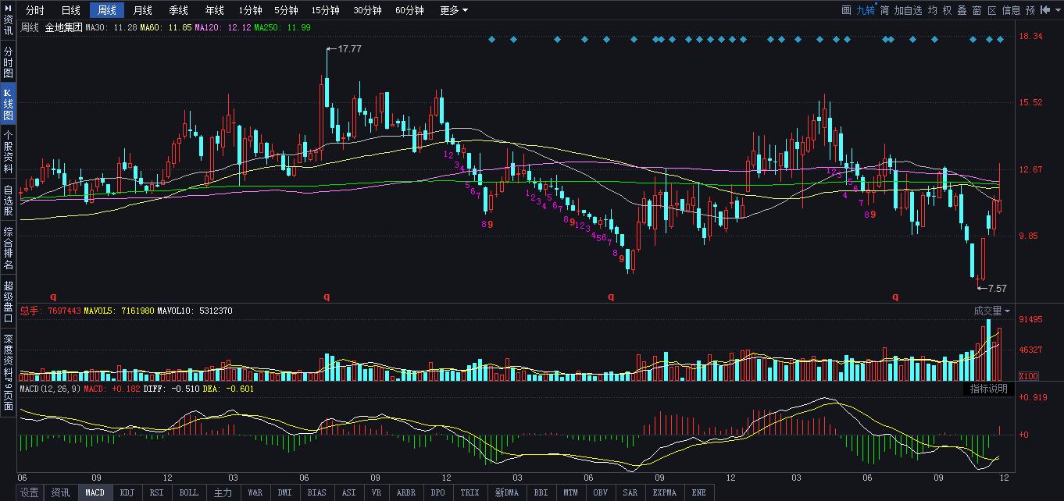Open the 更多 period dropdown

pyautogui.click(x=454, y=10)
